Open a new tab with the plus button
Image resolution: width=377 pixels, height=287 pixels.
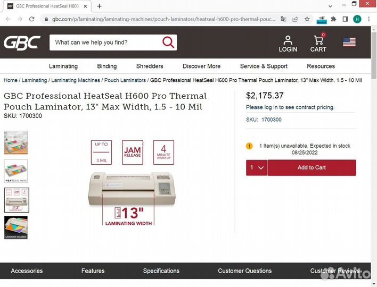[x=99, y=6]
